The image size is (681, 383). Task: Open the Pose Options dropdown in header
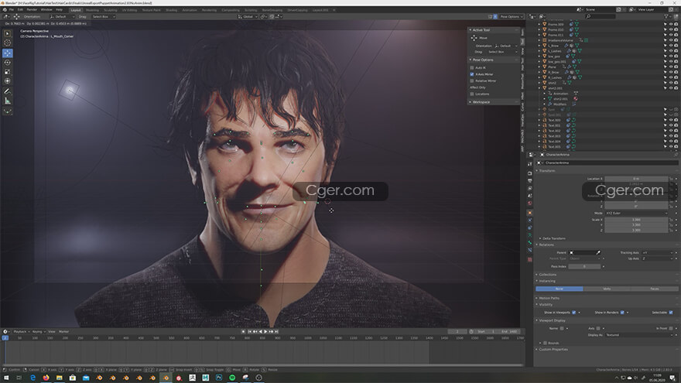512,16
